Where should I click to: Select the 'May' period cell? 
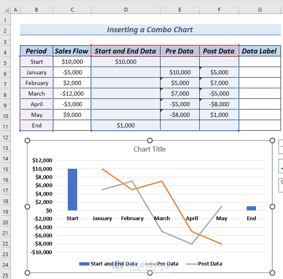click(36, 115)
